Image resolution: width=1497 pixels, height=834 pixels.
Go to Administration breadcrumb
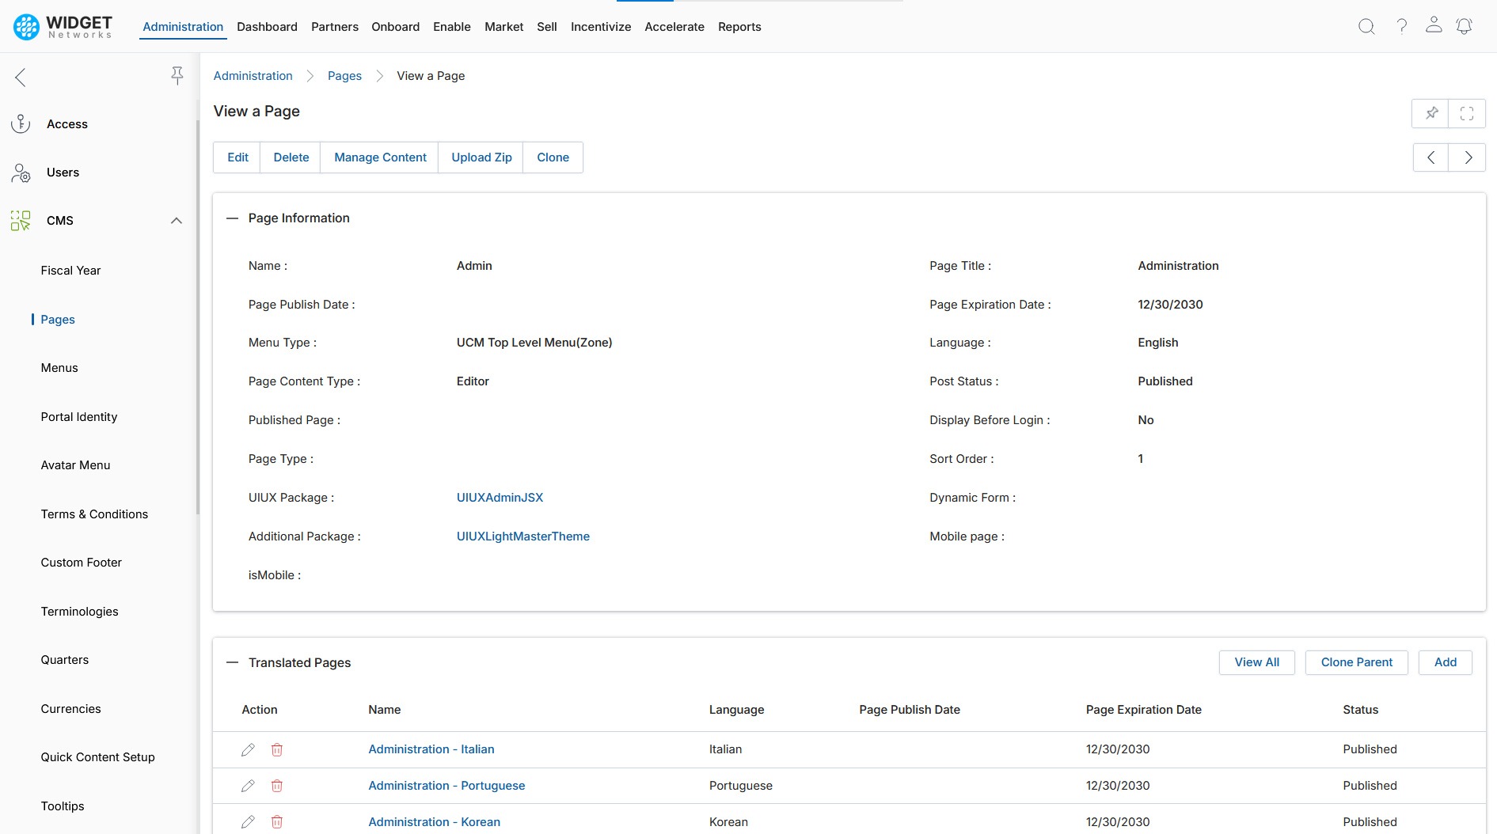click(x=253, y=76)
